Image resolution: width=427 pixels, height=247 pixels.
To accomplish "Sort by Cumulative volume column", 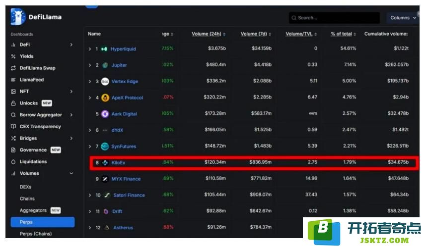I will coord(386,34).
